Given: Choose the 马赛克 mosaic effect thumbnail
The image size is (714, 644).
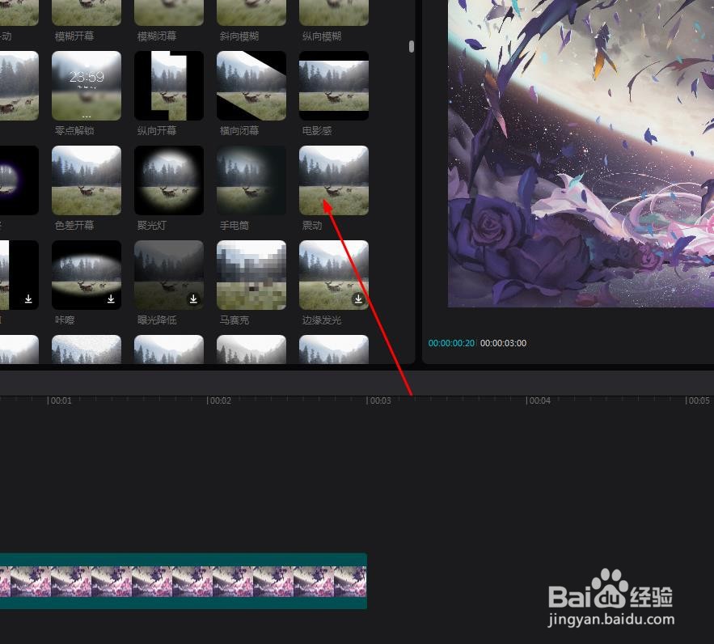Looking at the screenshot, I should coord(251,275).
